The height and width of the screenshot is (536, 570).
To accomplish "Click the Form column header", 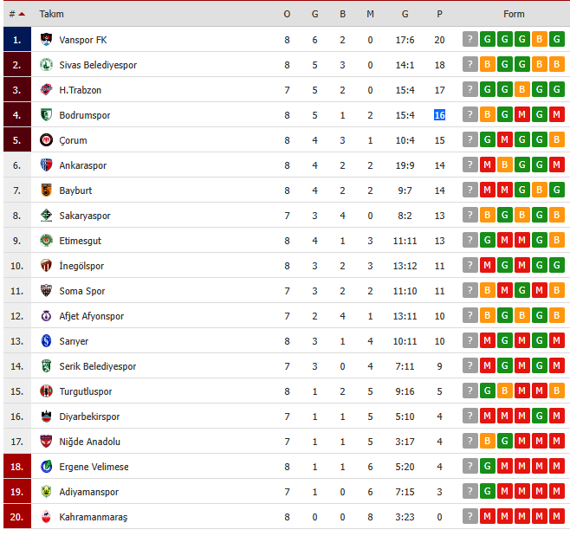I will (514, 15).
